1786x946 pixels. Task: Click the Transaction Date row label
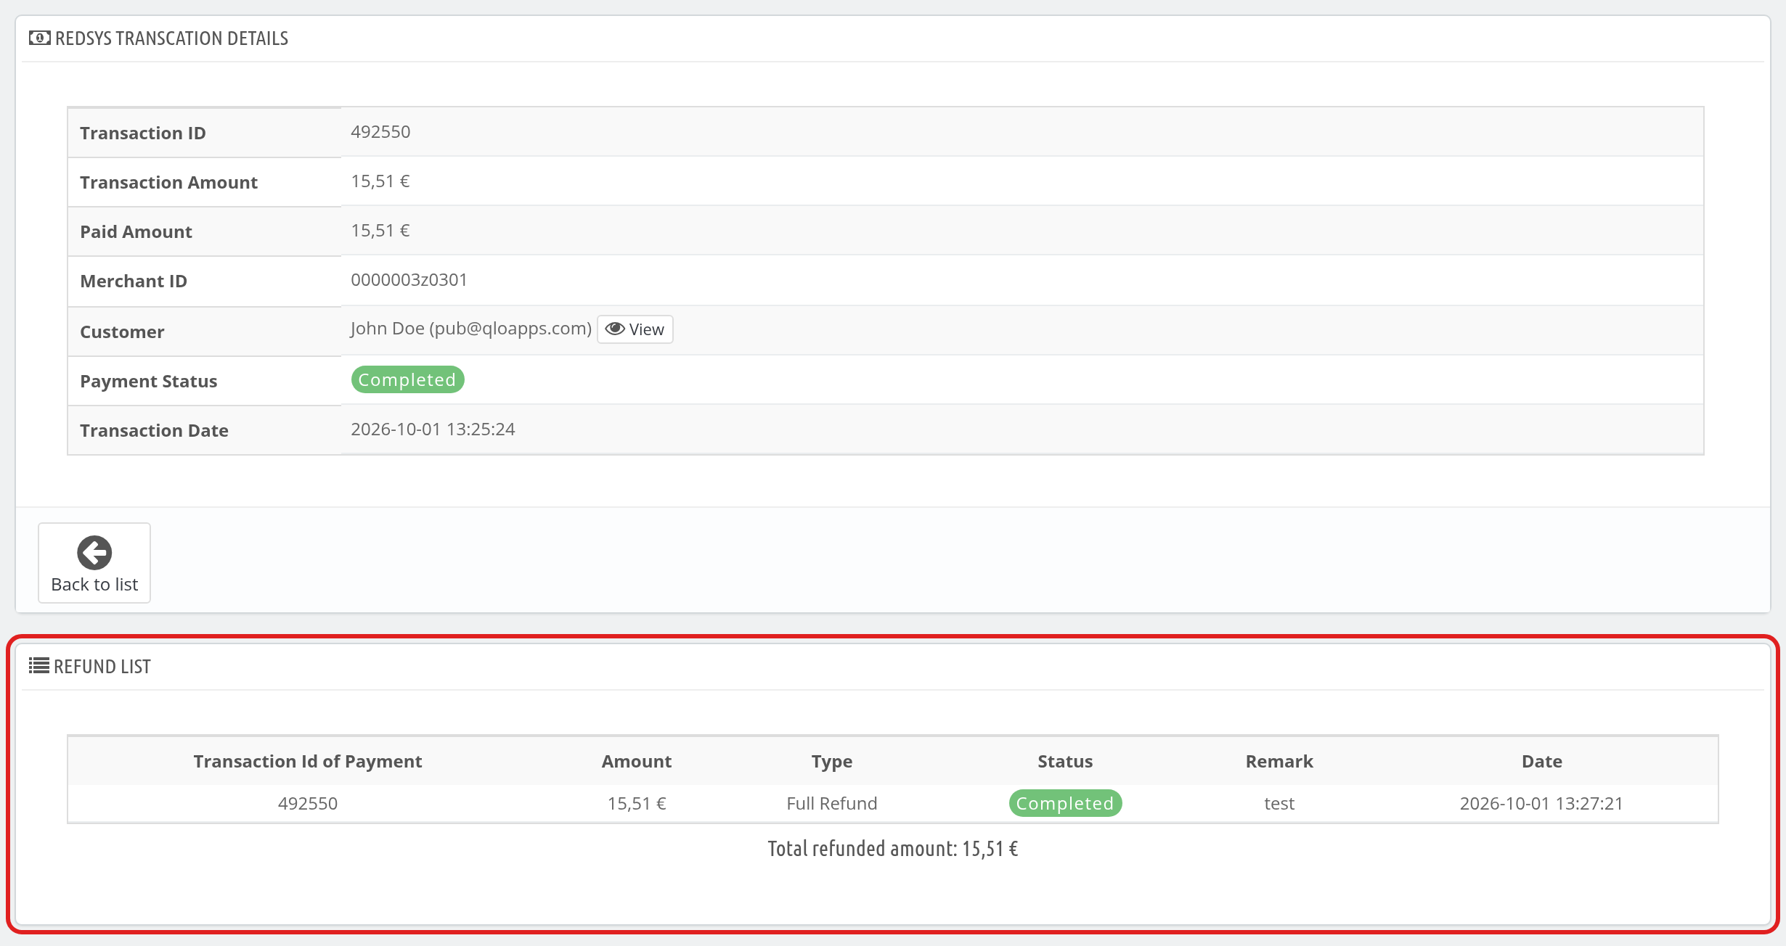[x=154, y=430]
